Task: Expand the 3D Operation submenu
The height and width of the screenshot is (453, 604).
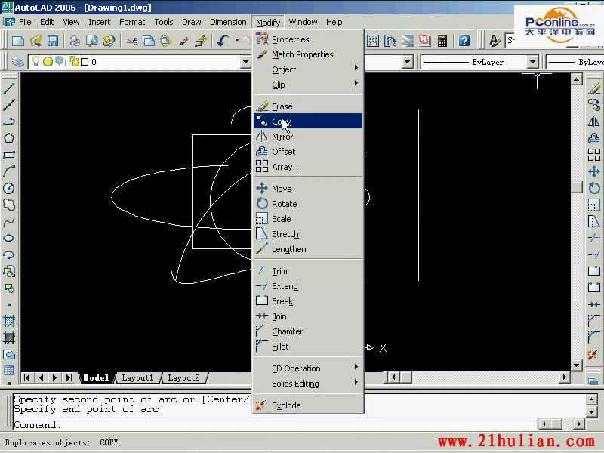Action: pos(308,368)
